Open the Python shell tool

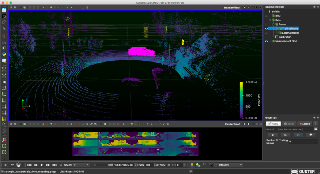coord(4,54)
